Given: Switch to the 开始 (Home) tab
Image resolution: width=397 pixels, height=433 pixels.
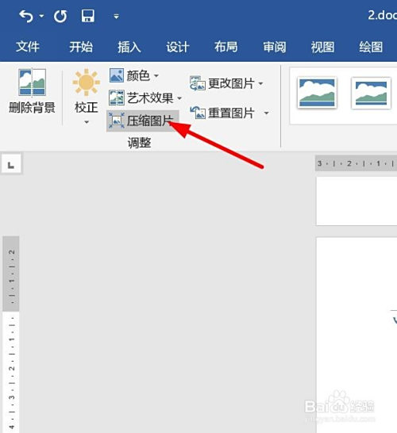Looking at the screenshot, I should [81, 46].
